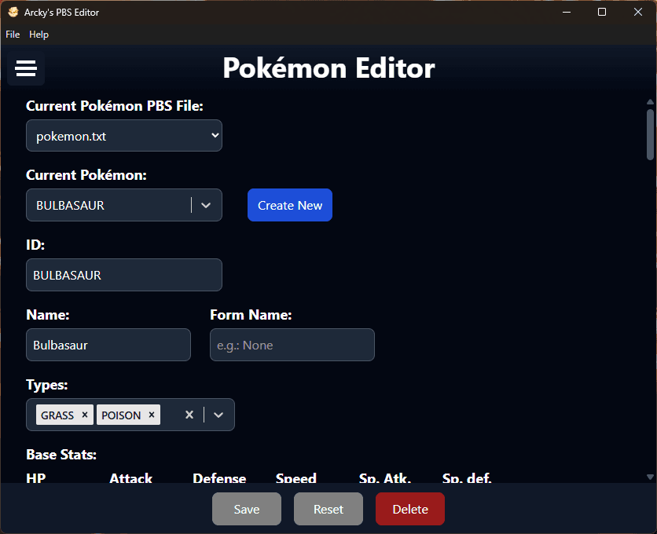Remove the POISON type tag
This screenshot has width=657, height=534.
[x=152, y=415]
